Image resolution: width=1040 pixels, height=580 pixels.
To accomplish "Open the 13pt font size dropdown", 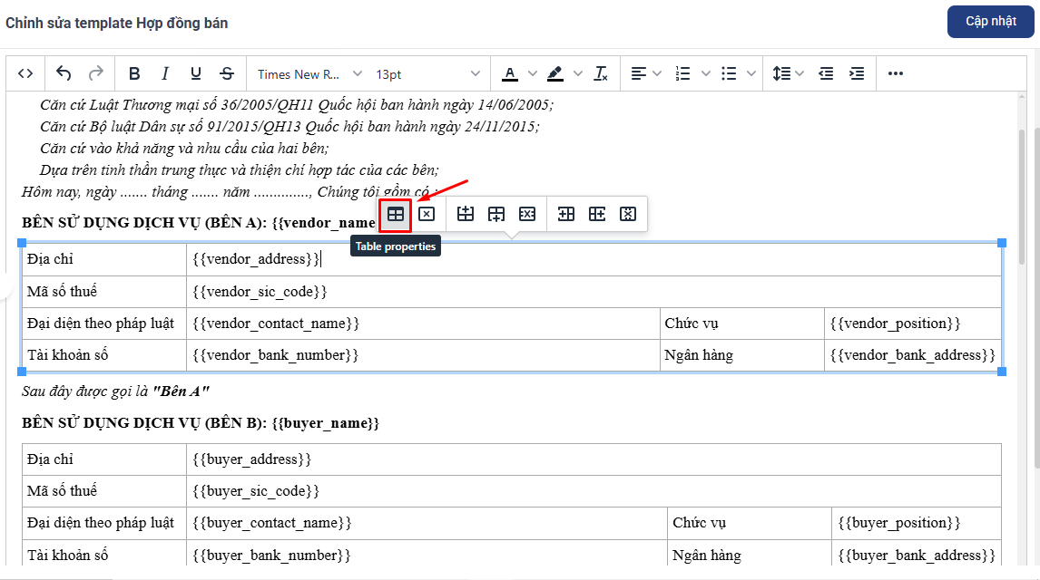I will pos(428,73).
